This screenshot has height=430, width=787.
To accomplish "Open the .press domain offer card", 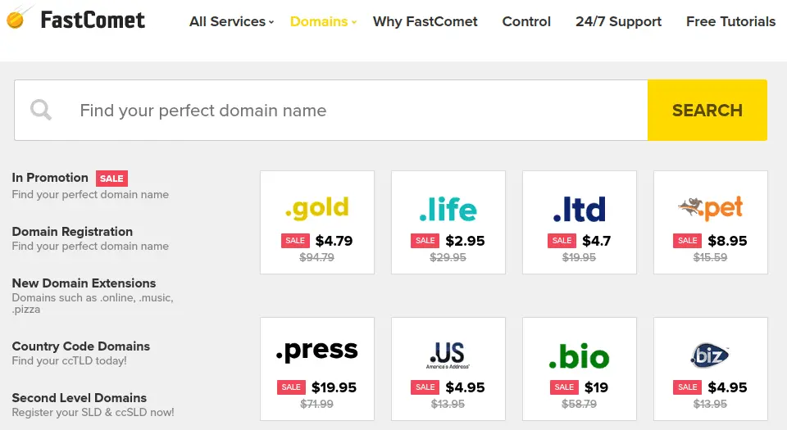I will 317,369.
